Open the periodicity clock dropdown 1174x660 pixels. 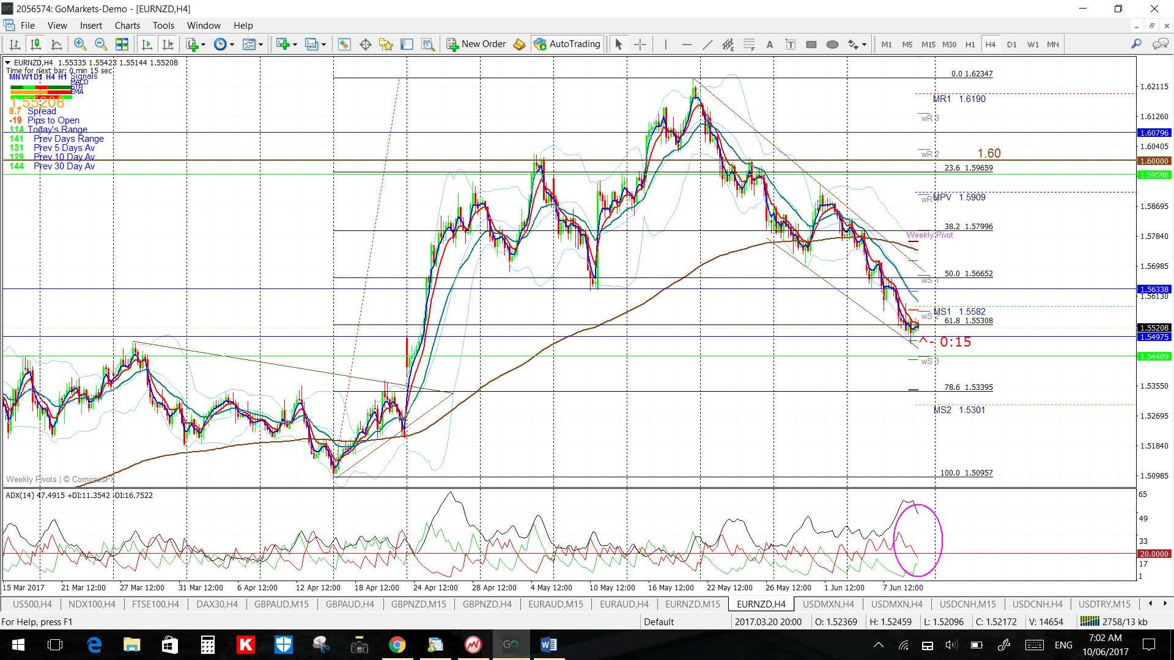tap(232, 44)
